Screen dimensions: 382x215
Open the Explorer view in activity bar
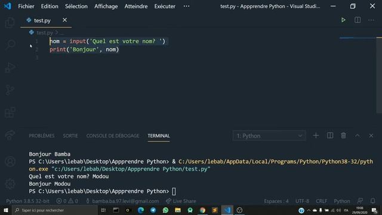[x=10, y=23]
